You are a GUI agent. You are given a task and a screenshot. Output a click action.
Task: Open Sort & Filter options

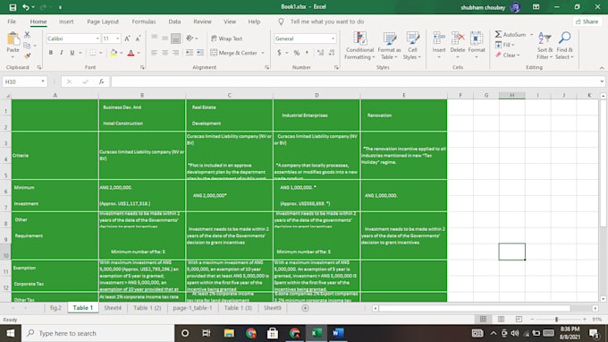tap(545, 46)
